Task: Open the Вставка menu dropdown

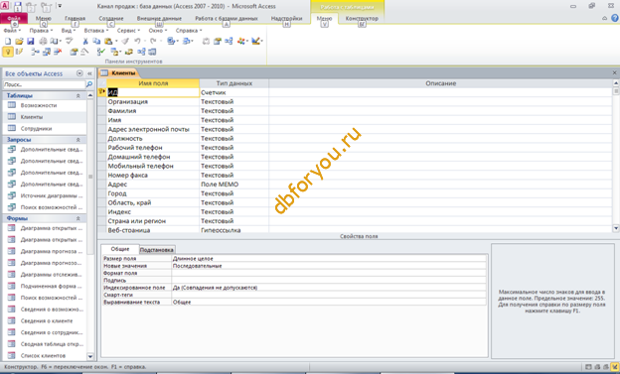Action: 96,31
